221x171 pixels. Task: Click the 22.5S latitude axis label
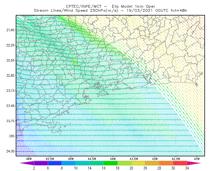point(10,60)
